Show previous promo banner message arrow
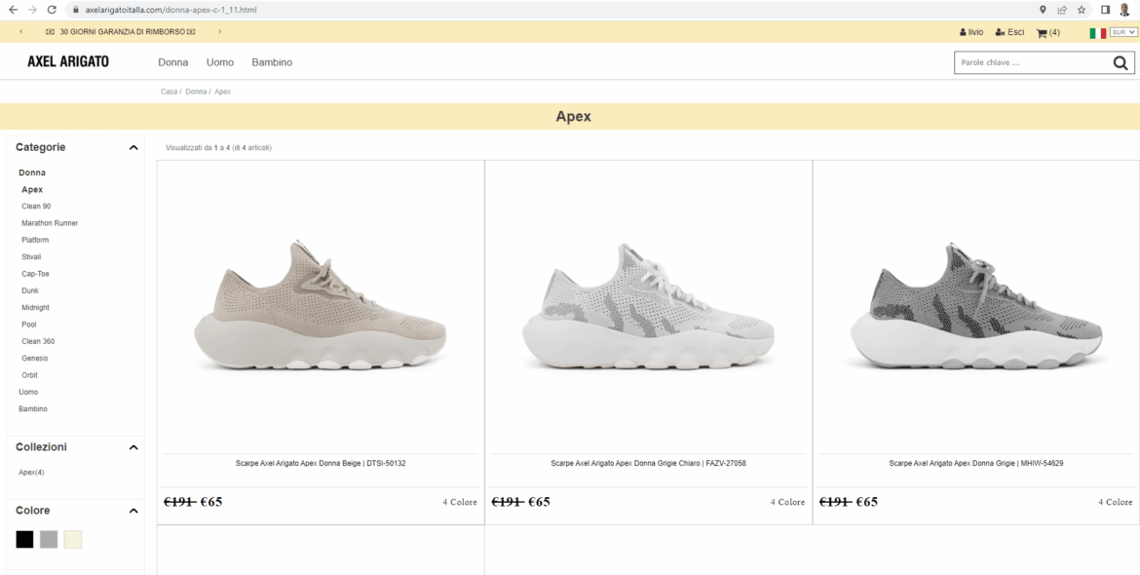The height and width of the screenshot is (575, 1140). [x=21, y=32]
